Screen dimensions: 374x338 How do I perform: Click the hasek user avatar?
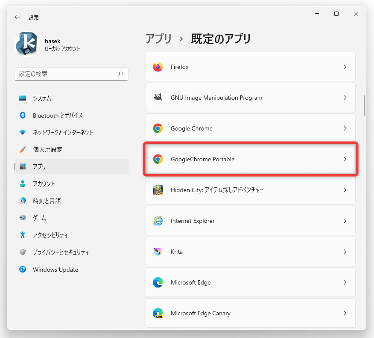pyautogui.click(x=27, y=44)
